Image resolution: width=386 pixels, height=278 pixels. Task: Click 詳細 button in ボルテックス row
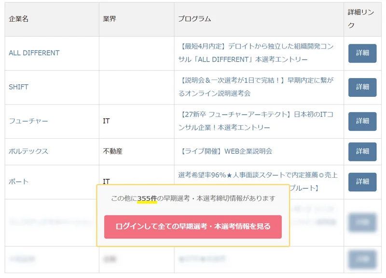362,152
